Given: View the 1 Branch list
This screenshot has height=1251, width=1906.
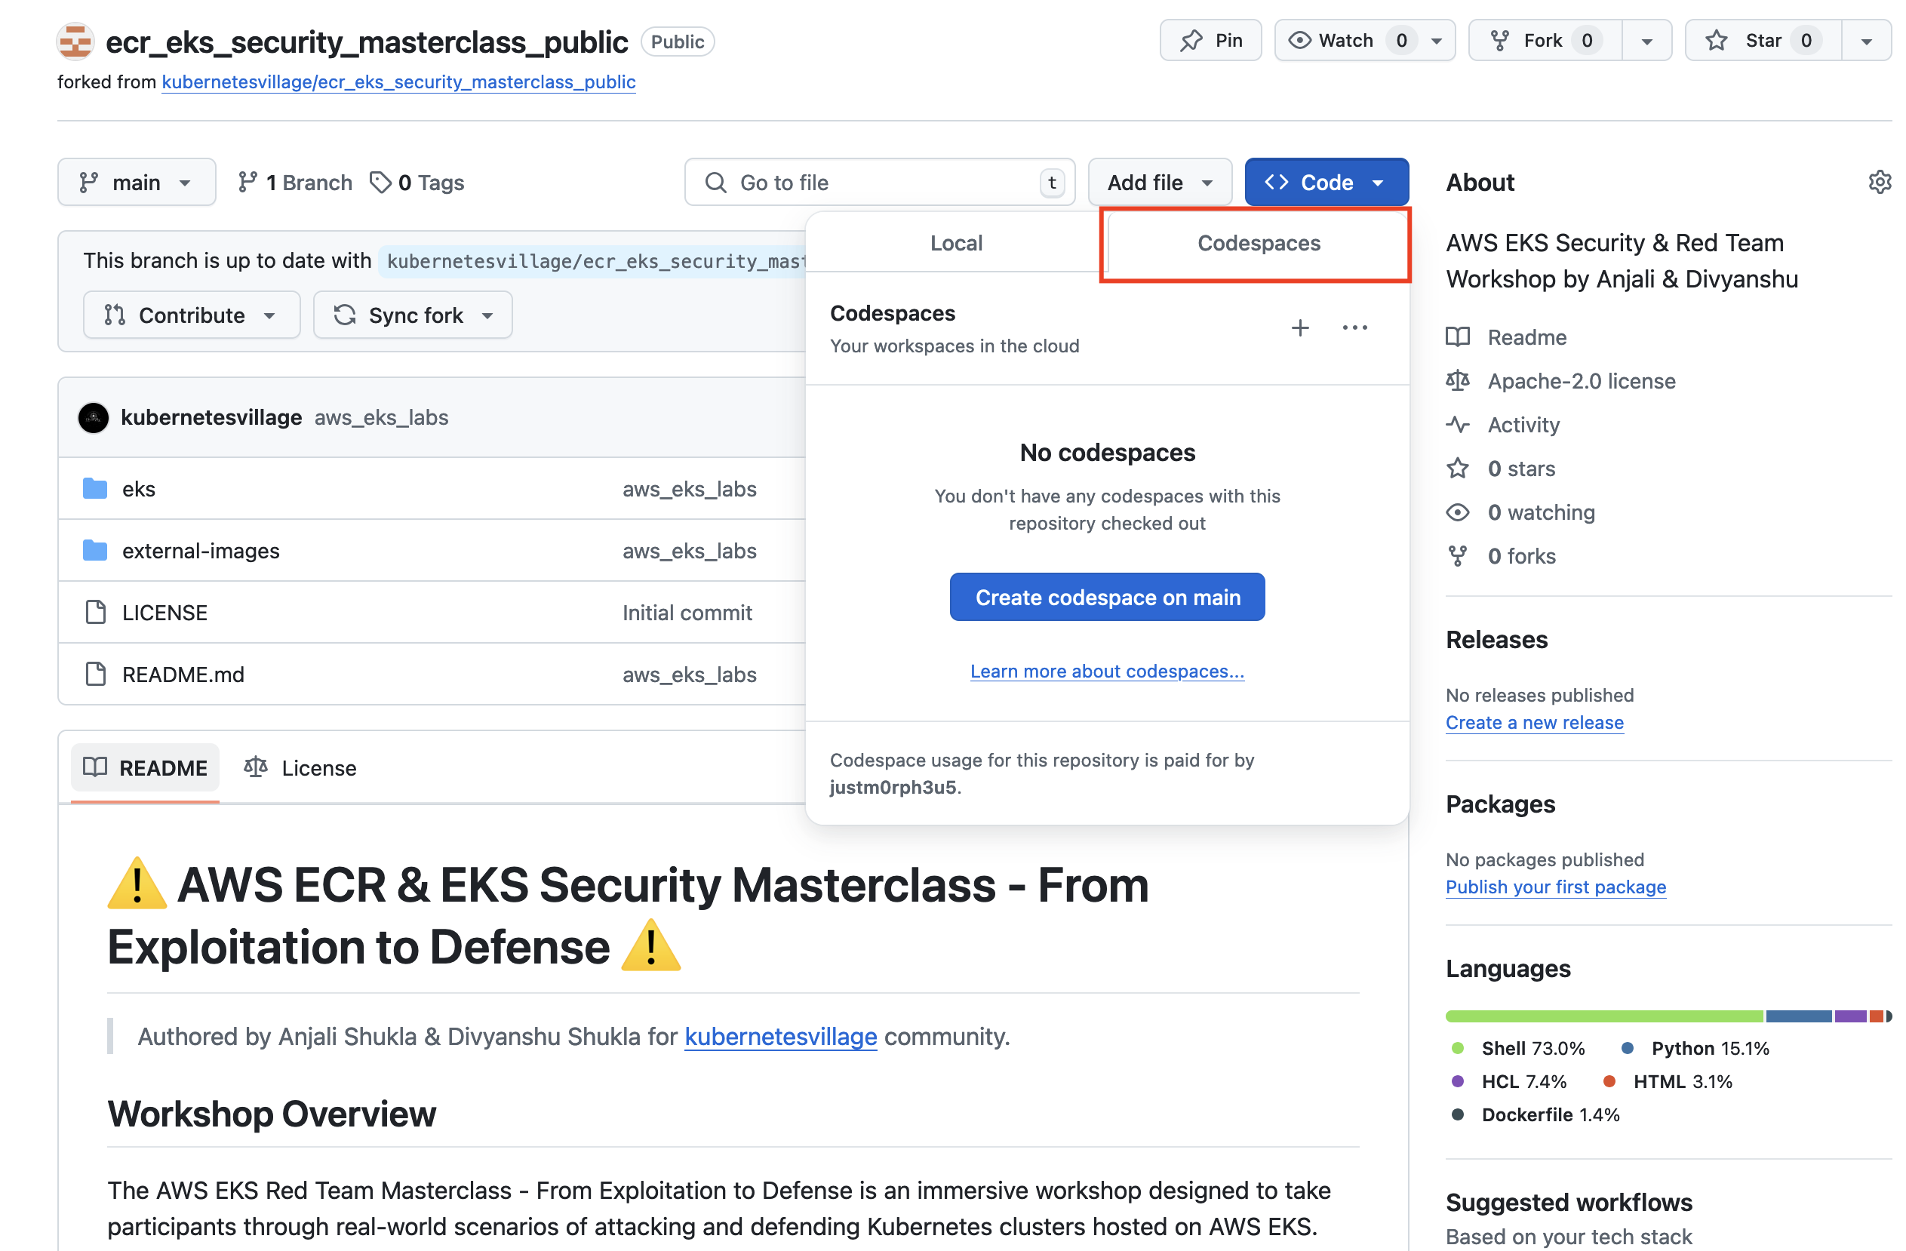Looking at the screenshot, I should click(x=297, y=183).
